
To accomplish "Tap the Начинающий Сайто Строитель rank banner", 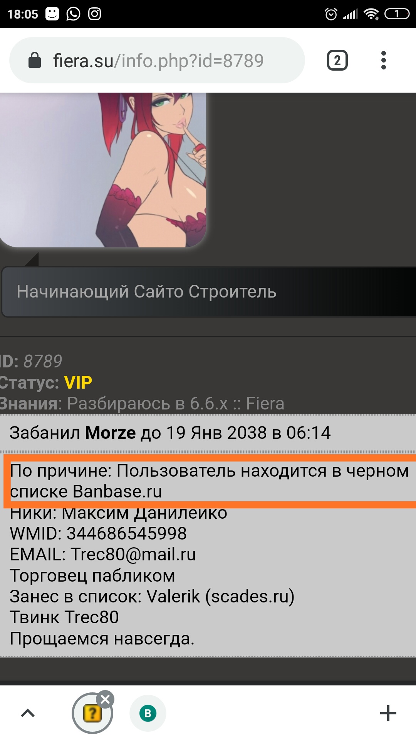I will [209, 292].
